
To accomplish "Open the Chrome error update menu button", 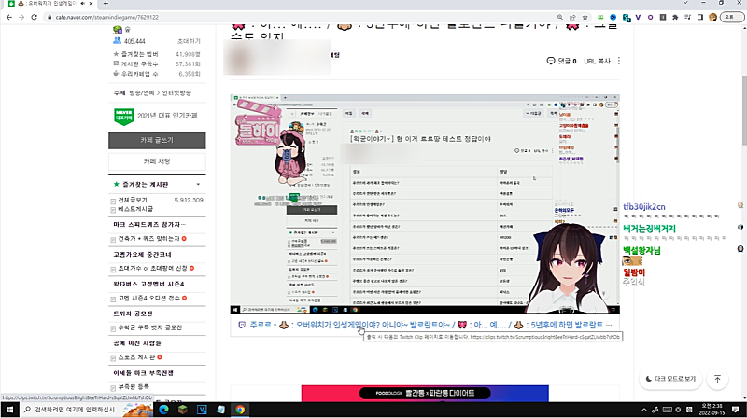I will tap(731, 17).
